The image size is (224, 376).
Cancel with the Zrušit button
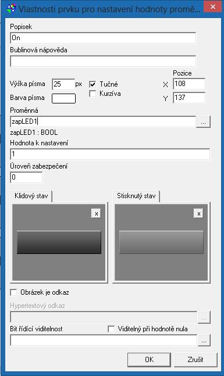pyautogui.click(x=195, y=360)
